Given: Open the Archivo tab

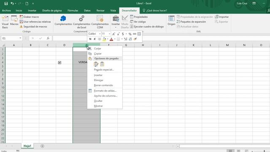Looking at the screenshot, I should coord(6,11).
